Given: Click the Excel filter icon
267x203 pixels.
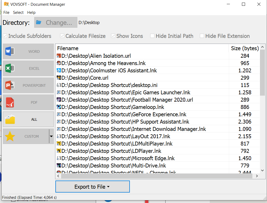Looking at the screenshot, I should (10, 68).
